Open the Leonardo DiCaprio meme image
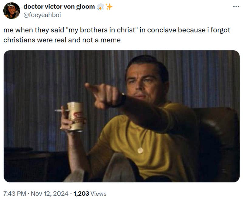Image resolution: width=243 pixels, height=199 pixels. coord(122,118)
